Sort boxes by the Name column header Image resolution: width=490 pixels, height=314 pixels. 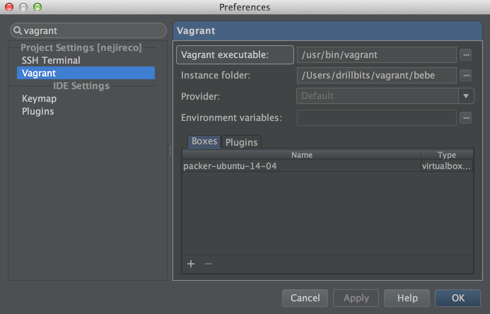point(302,155)
